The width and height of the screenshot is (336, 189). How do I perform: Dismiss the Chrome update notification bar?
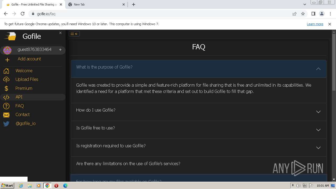[x=330, y=24]
